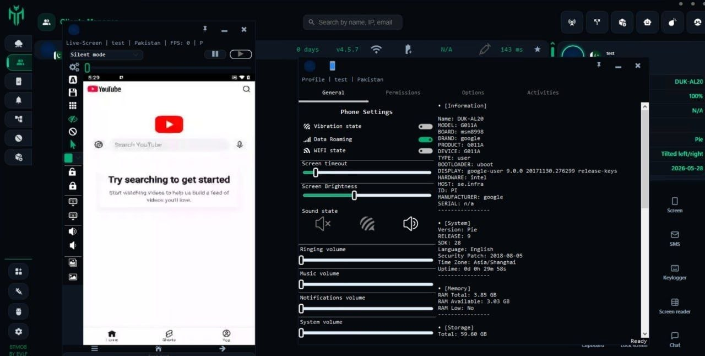This screenshot has width=705, height=356.
Task: Open the Screen reader action
Action: coord(675,306)
